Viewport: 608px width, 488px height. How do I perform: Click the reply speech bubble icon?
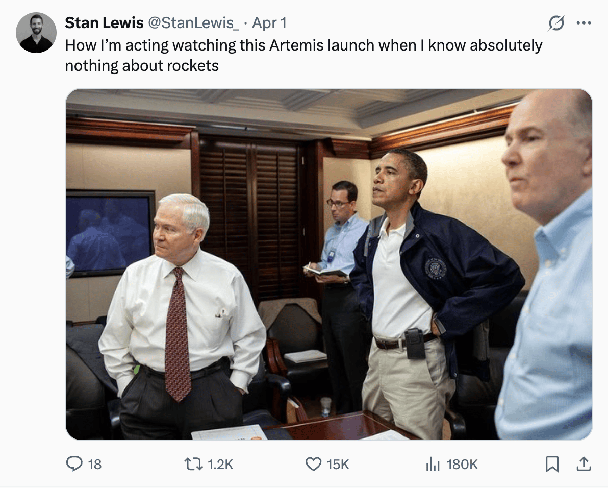pos(74,464)
